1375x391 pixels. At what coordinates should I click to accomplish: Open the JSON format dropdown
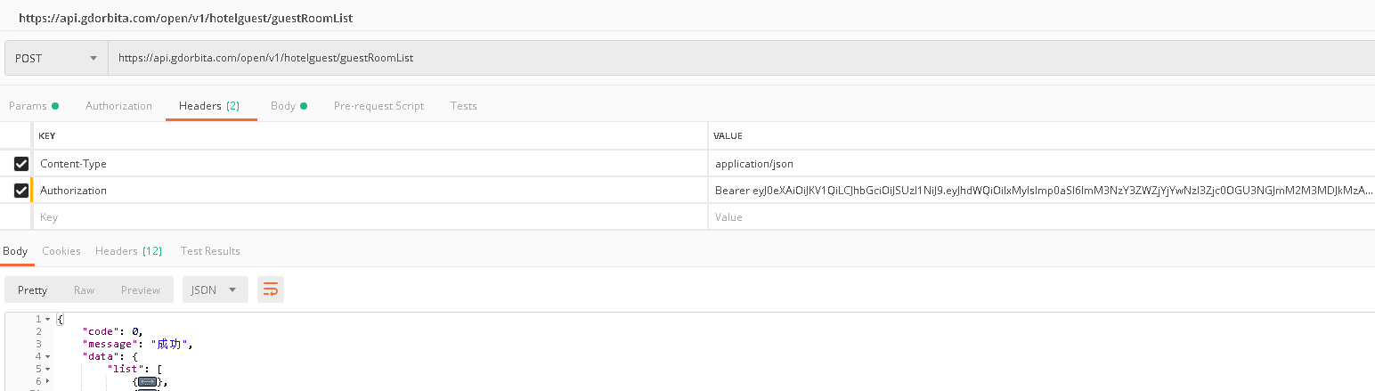[215, 289]
